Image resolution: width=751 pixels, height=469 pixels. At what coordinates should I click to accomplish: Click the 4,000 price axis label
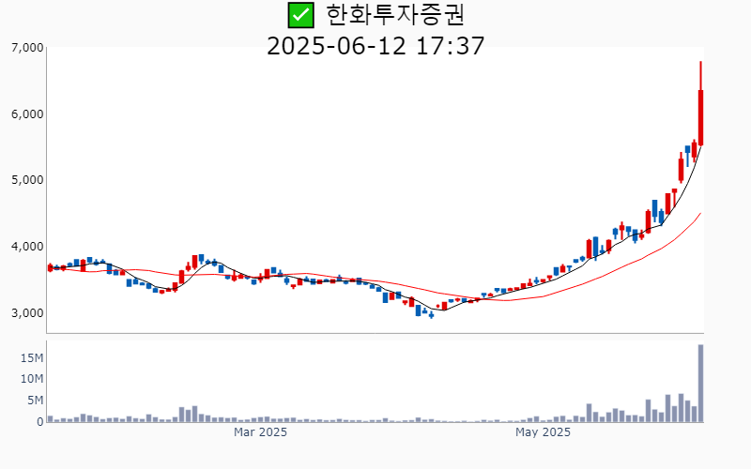pos(27,247)
